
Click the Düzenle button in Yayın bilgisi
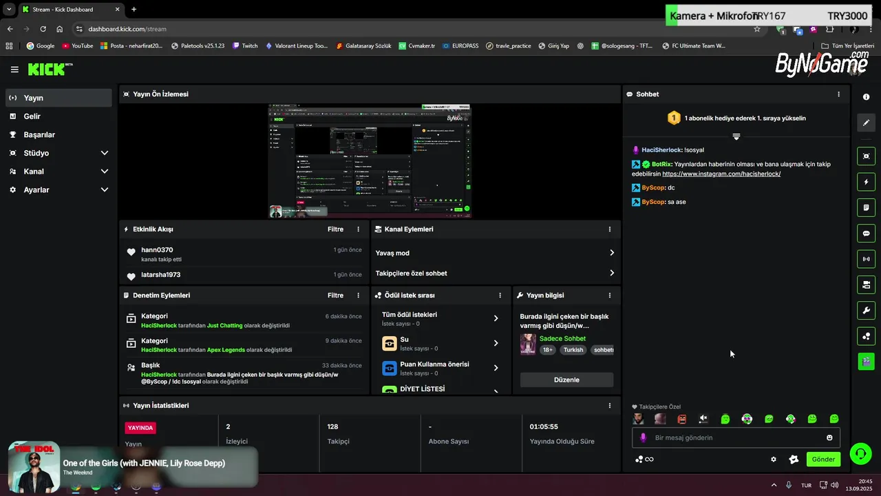point(566,380)
